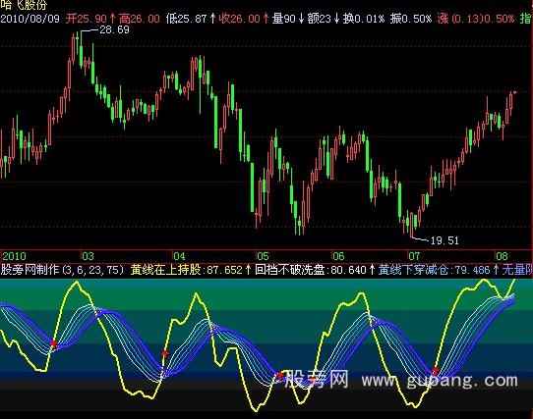
Task: Click the red buy marker just before month 03
Action: 54,343
